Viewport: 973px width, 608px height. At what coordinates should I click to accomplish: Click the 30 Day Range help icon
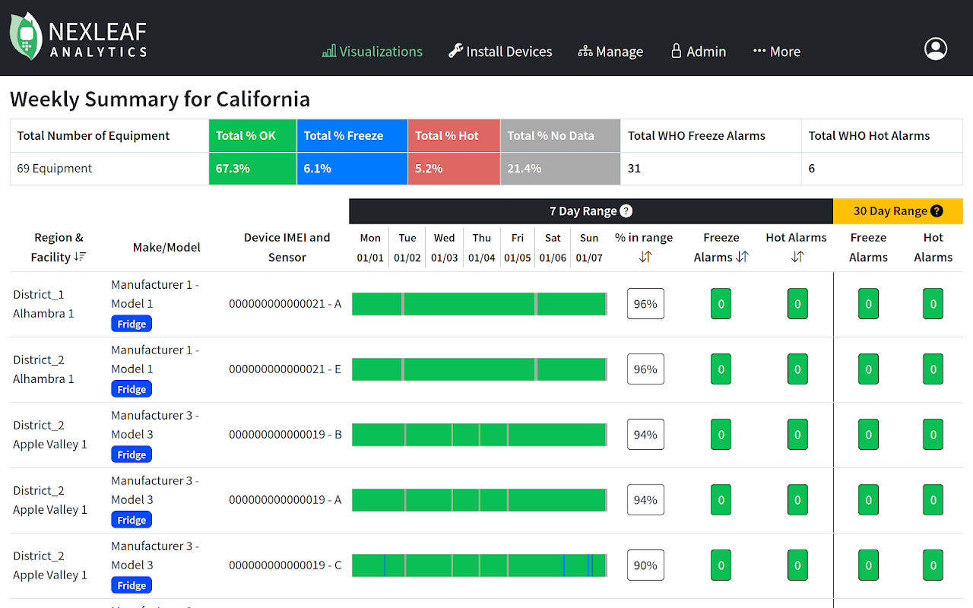937,211
